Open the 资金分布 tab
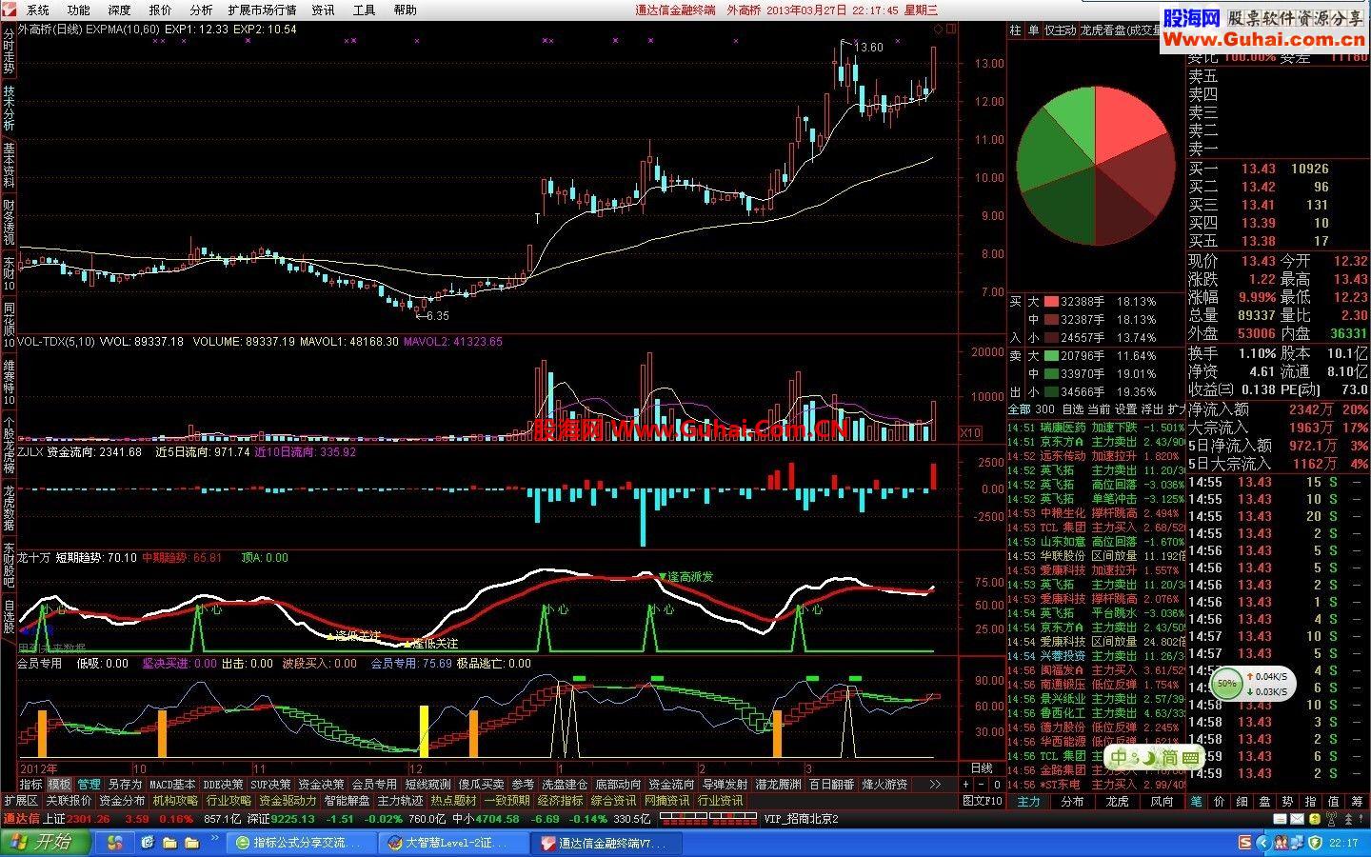 coord(122,801)
